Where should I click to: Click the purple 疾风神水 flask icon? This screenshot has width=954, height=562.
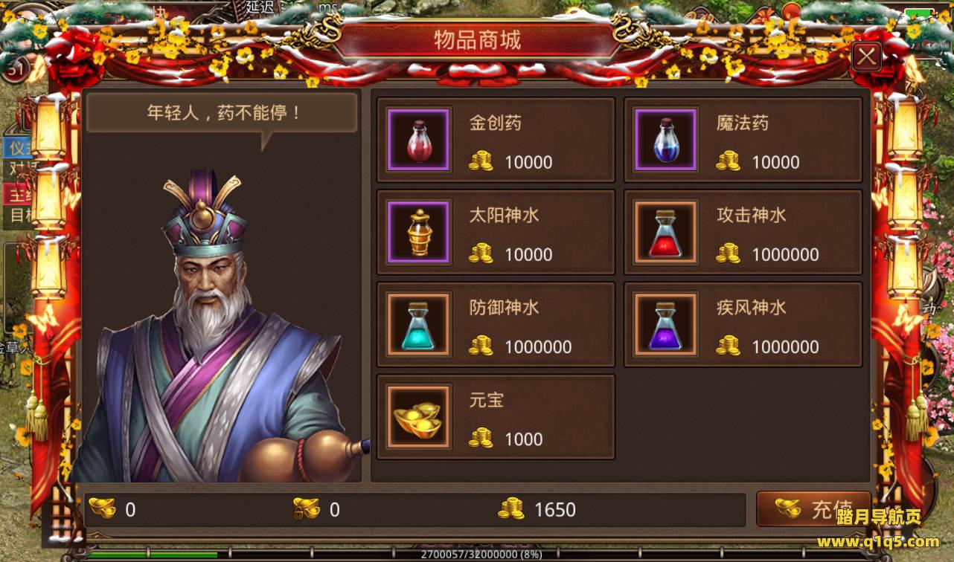coord(665,324)
